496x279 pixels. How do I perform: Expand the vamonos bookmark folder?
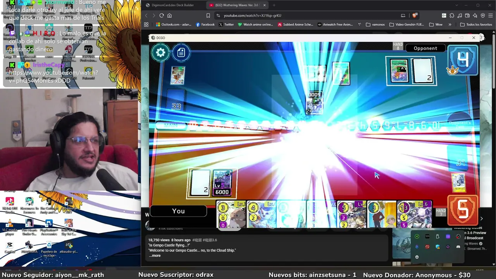[375, 24]
